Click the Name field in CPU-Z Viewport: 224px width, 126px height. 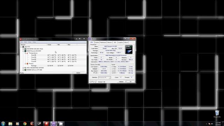111,47
